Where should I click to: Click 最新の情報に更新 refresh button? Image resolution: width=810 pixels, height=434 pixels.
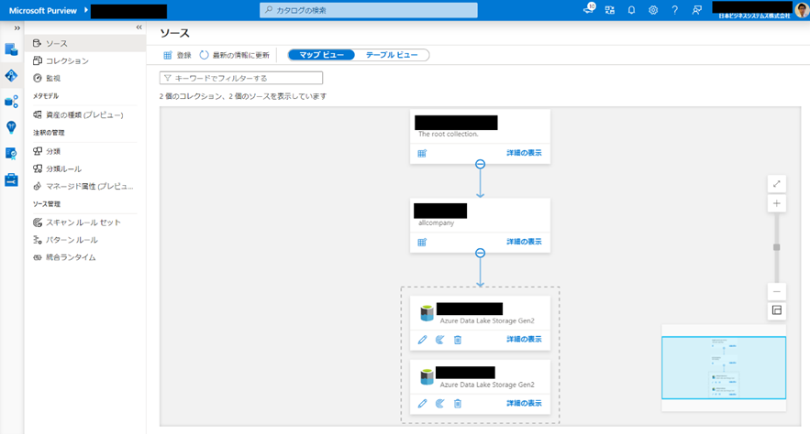click(x=235, y=55)
